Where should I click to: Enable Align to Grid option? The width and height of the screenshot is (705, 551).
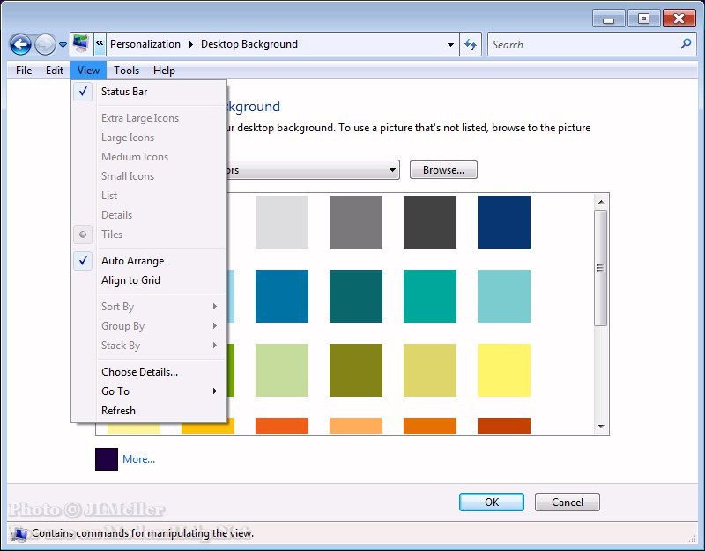130,280
